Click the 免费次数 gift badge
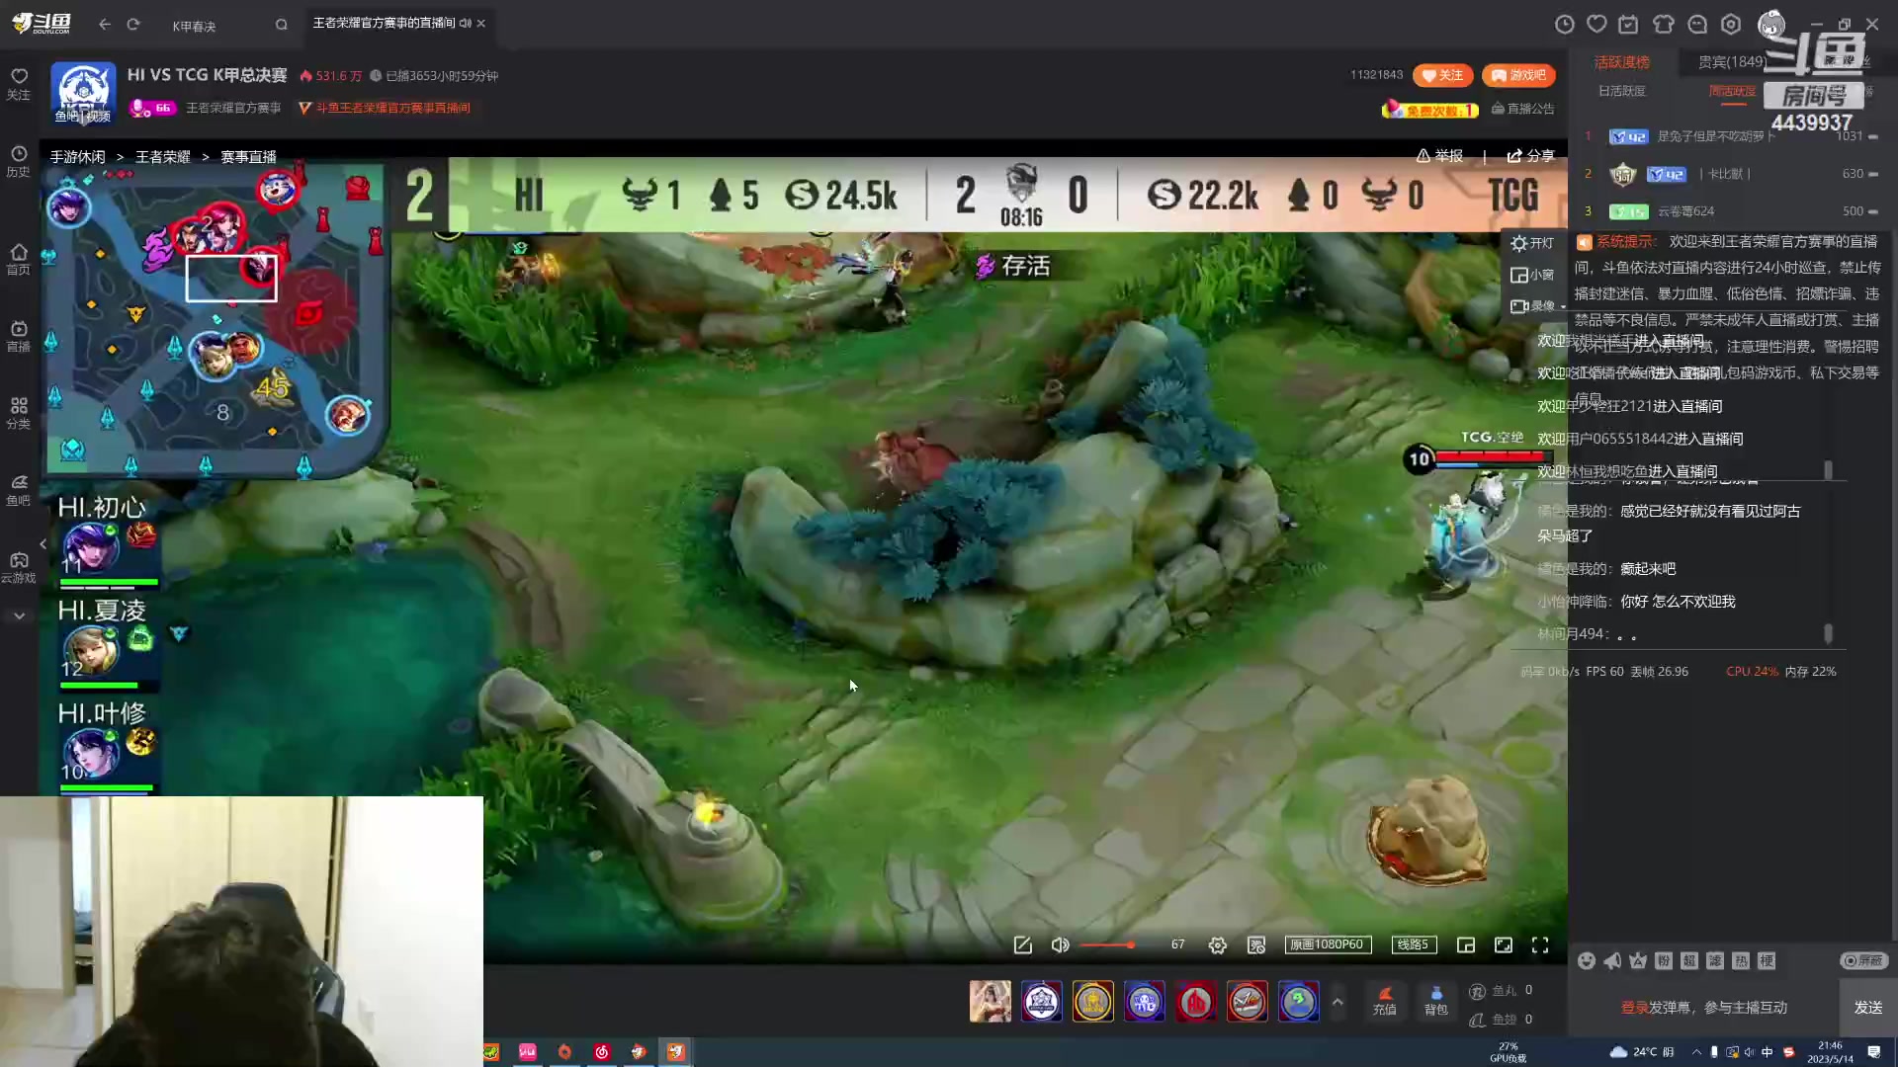1898x1067 pixels. pyautogui.click(x=1430, y=110)
